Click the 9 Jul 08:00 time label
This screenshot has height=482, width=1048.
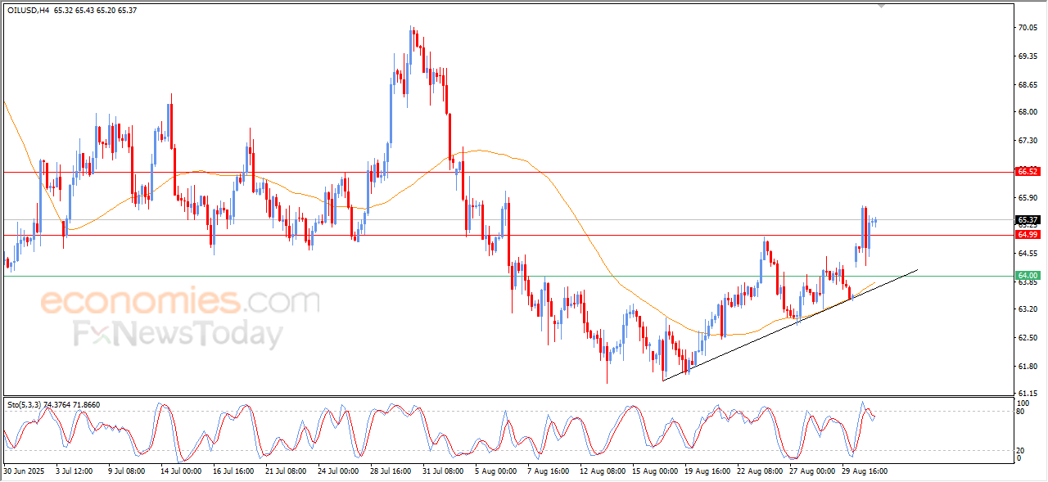point(126,471)
